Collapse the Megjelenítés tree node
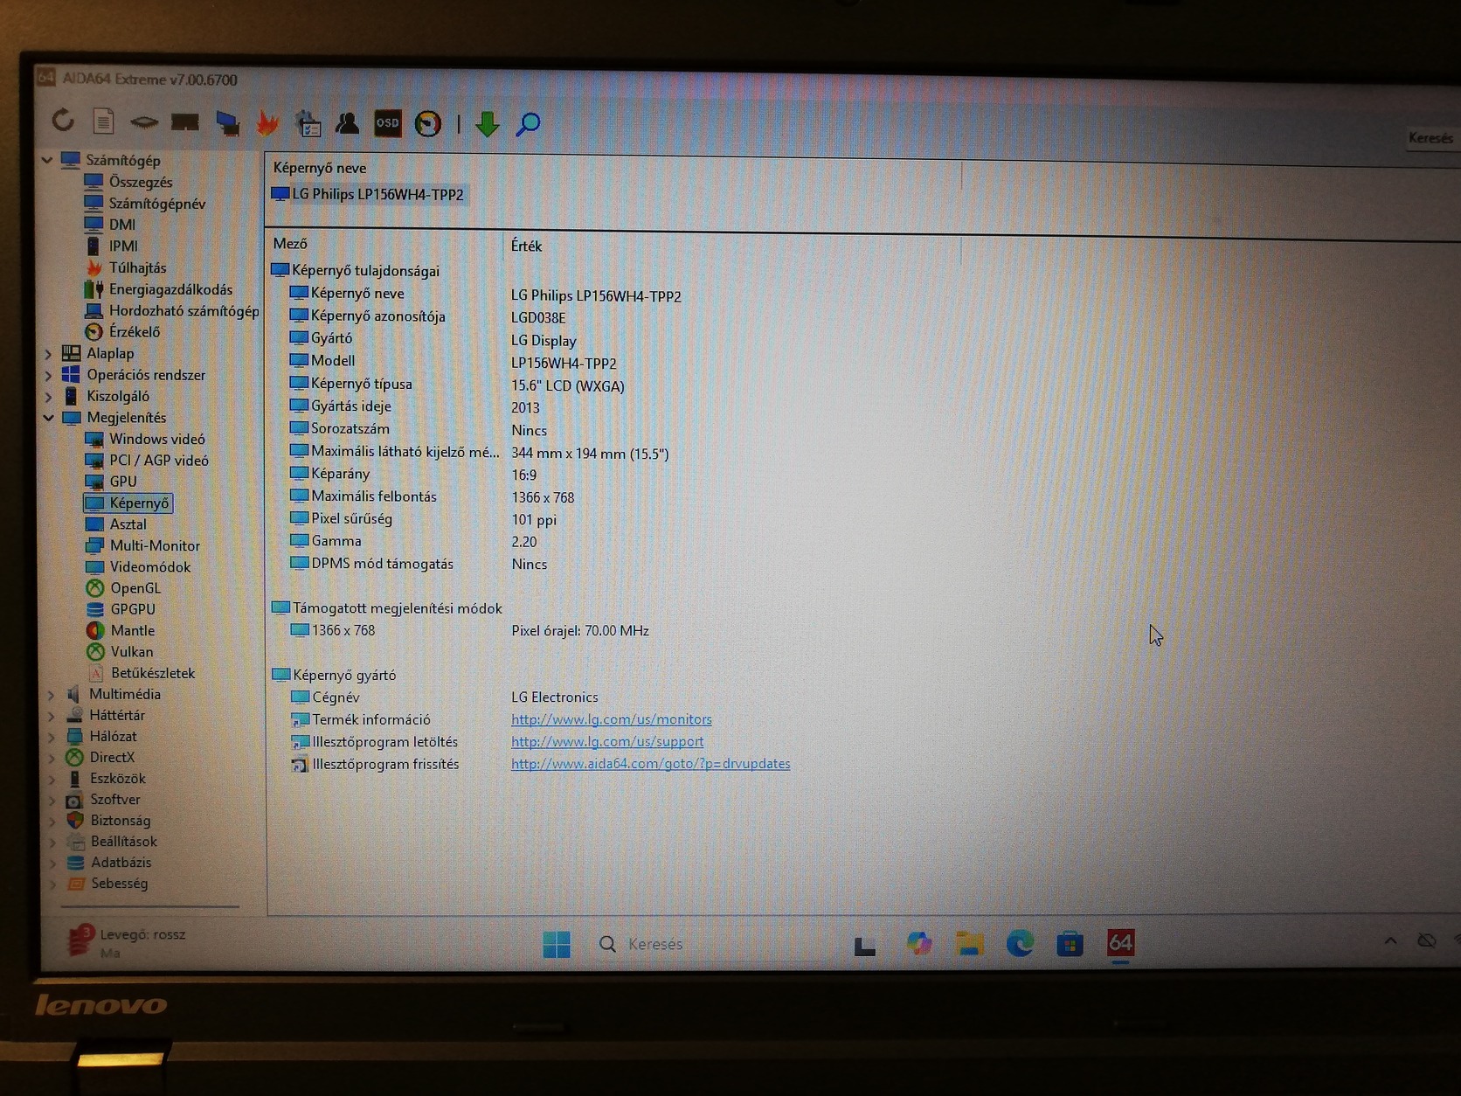 [49, 418]
